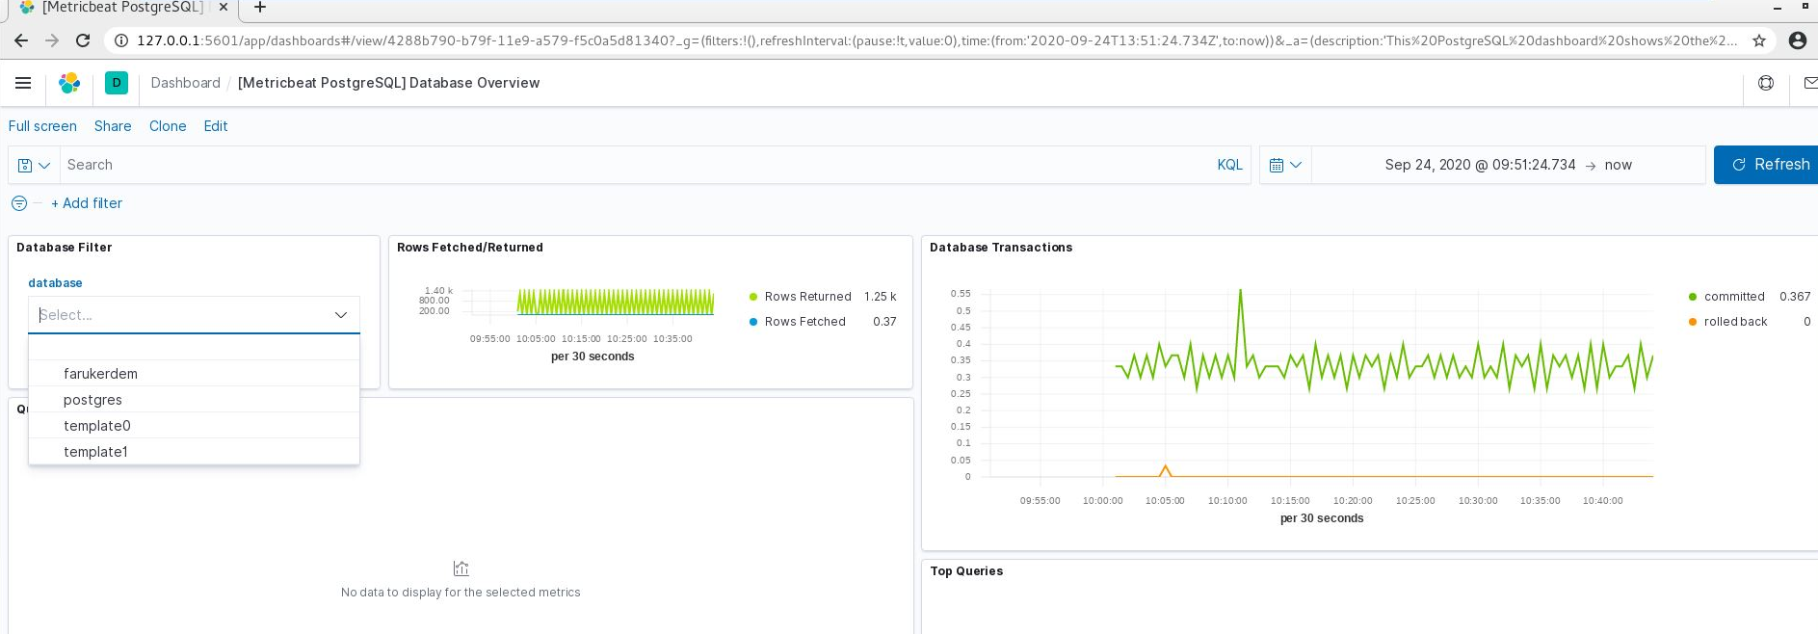
Task: Clone this dashboard
Action: [168, 126]
